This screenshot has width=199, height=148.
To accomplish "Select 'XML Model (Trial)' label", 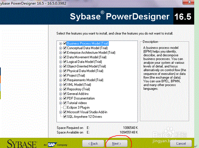I will [79, 84].
